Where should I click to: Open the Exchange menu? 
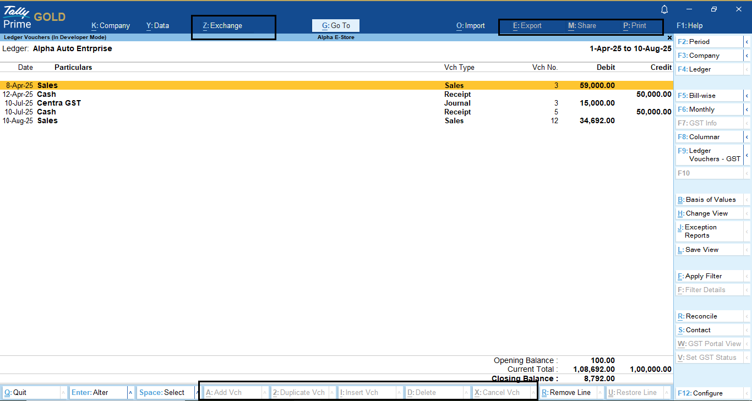coord(222,26)
